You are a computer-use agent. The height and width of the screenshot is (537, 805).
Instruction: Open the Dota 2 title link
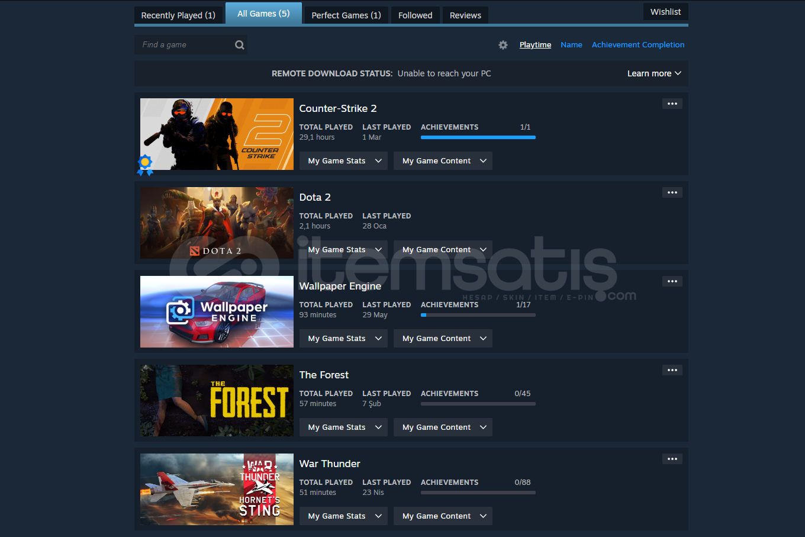click(315, 197)
